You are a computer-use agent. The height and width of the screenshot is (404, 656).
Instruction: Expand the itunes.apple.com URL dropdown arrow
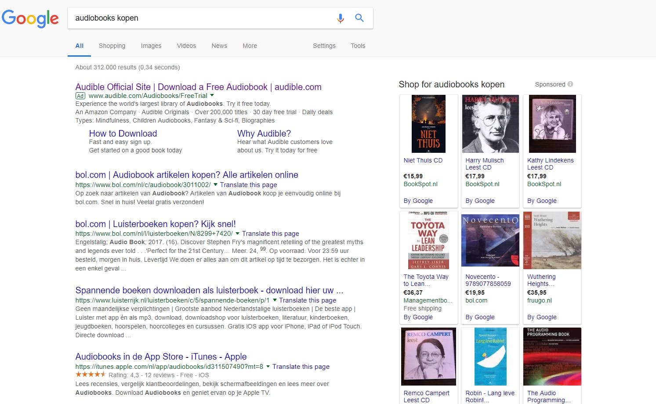[268, 366]
